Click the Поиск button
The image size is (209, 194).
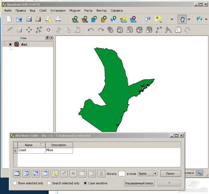click(171, 174)
